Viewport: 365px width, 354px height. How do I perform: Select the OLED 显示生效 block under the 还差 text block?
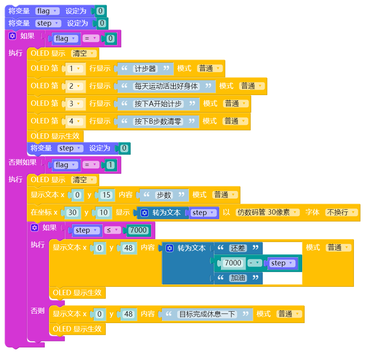tap(77, 293)
